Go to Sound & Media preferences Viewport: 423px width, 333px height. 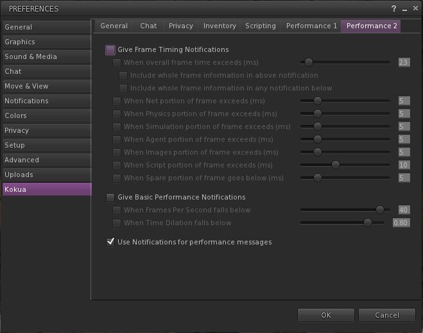[46, 56]
